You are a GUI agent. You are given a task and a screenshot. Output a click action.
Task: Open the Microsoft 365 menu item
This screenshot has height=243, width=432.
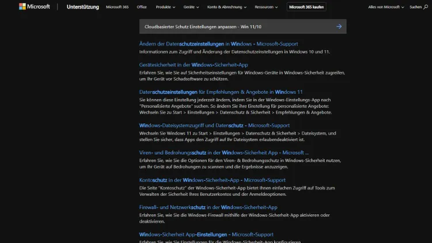coord(117,7)
